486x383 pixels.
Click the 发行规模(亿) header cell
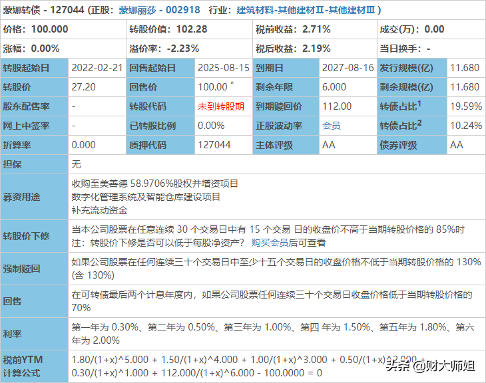pyautogui.click(x=412, y=68)
